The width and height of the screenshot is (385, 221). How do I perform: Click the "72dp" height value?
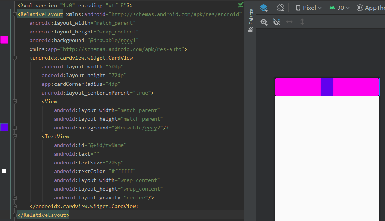tap(117, 76)
